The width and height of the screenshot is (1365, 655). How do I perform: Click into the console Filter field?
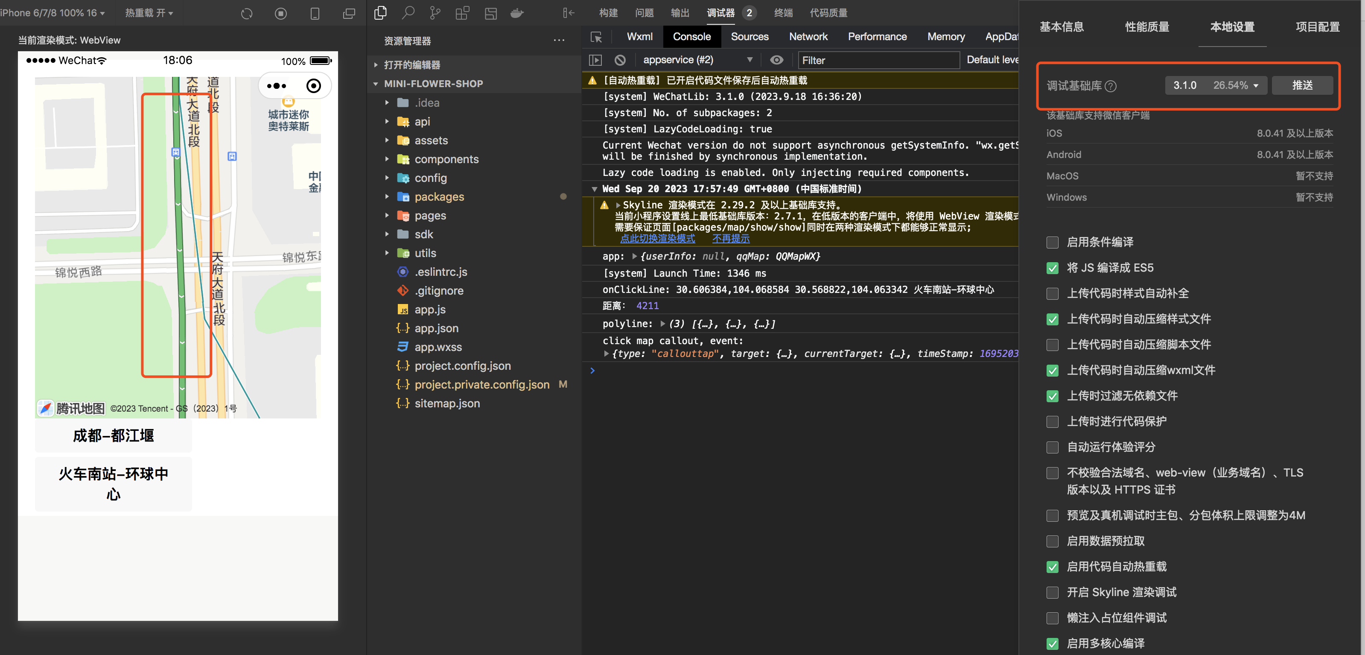point(878,60)
